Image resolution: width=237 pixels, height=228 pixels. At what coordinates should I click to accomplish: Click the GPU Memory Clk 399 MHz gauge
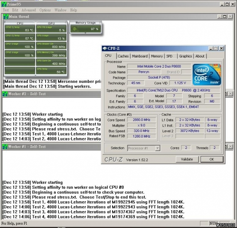pyautogui.click(x=51, y=54)
